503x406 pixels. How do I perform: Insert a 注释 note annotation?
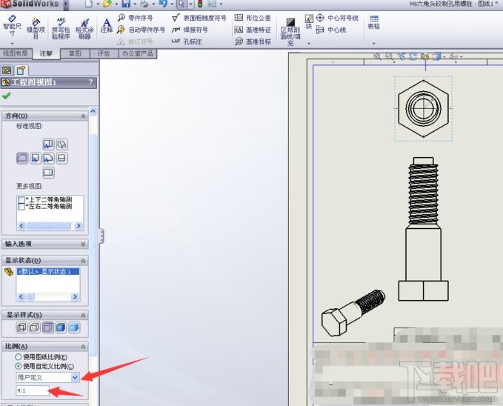pyautogui.click(x=107, y=26)
